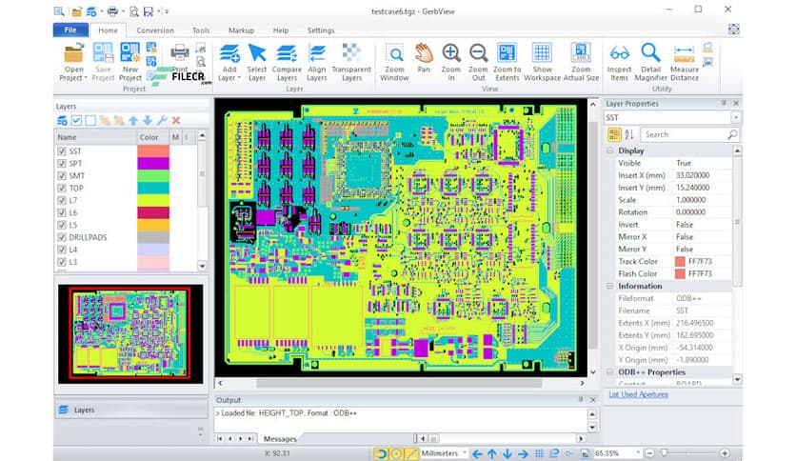The height and width of the screenshot is (461, 796).
Task: Uncheck the DRILLPADS layer checkbox
Action: tap(63, 237)
